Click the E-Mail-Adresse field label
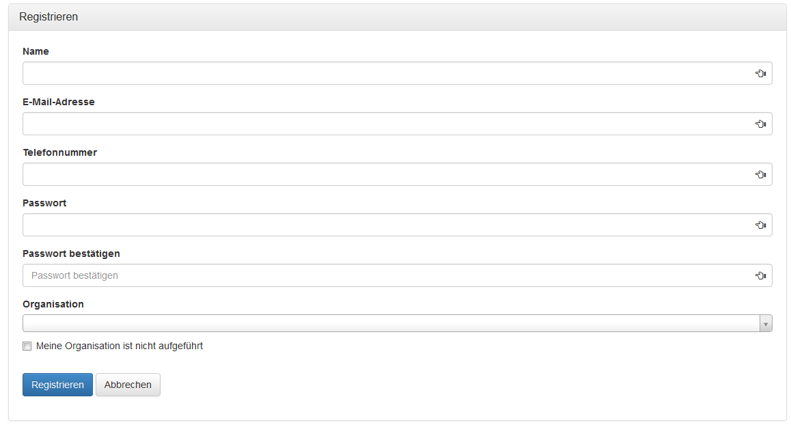This screenshot has width=791, height=425. coord(59,102)
